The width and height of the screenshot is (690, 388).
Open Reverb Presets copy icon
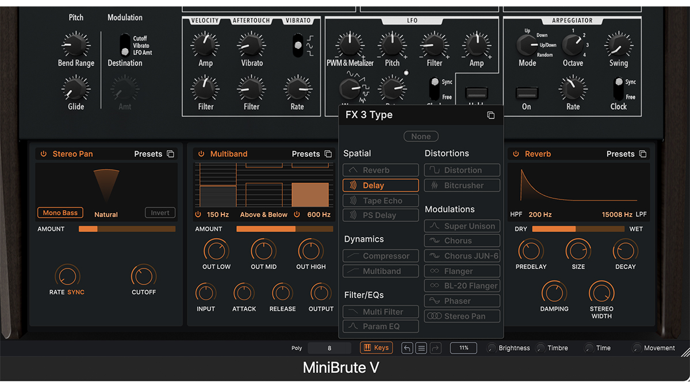643,154
